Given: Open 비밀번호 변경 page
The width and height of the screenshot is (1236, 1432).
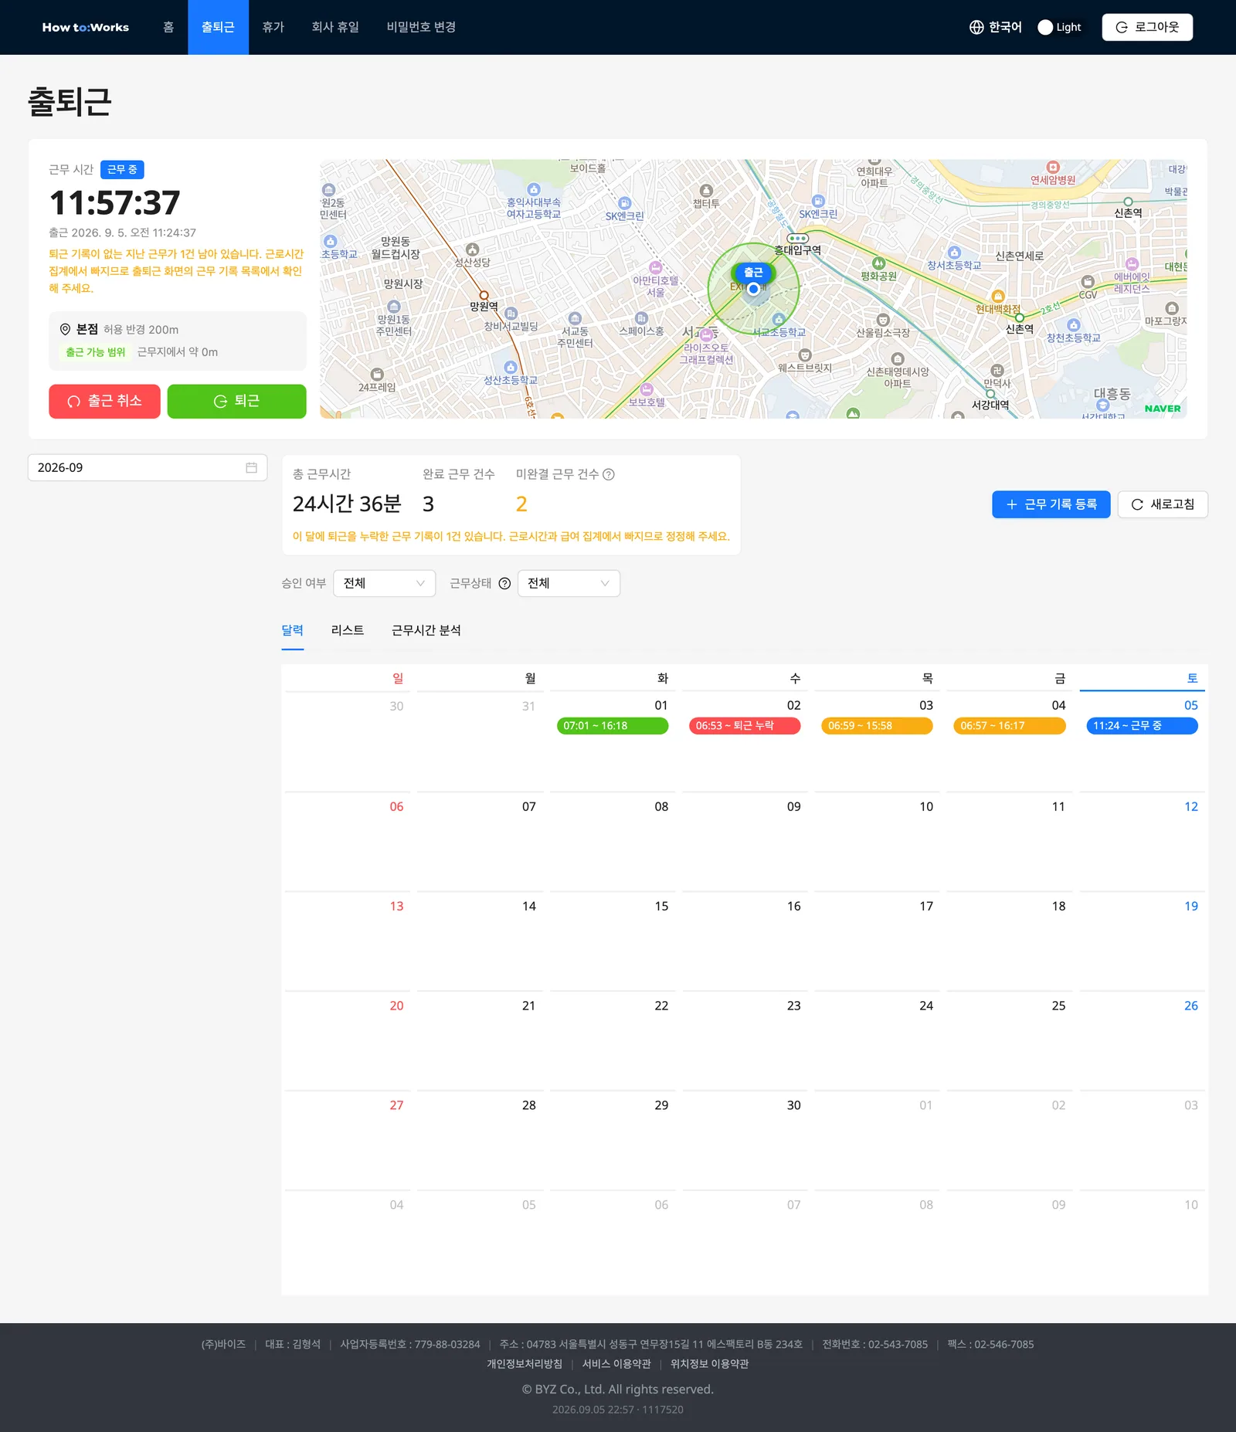Looking at the screenshot, I should (421, 27).
